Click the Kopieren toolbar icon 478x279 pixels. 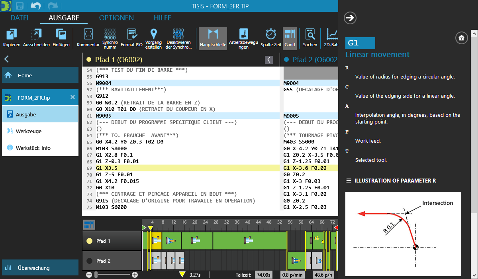tap(12, 35)
